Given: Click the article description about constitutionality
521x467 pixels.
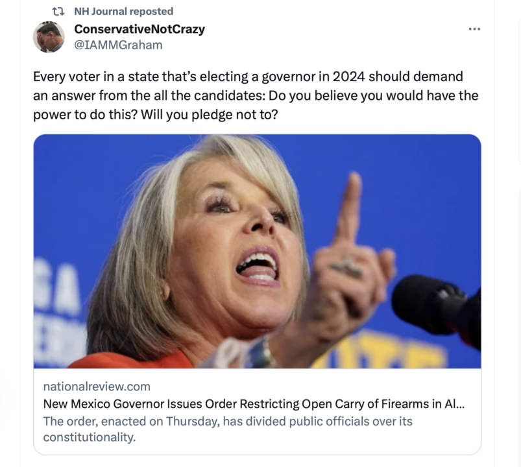Looking at the screenshot, I should pos(228,429).
